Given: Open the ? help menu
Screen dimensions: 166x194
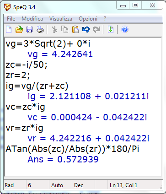Looking at the screenshot, I should 105,19.
